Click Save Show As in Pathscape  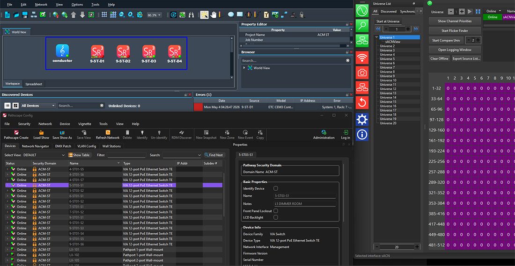click(62, 135)
